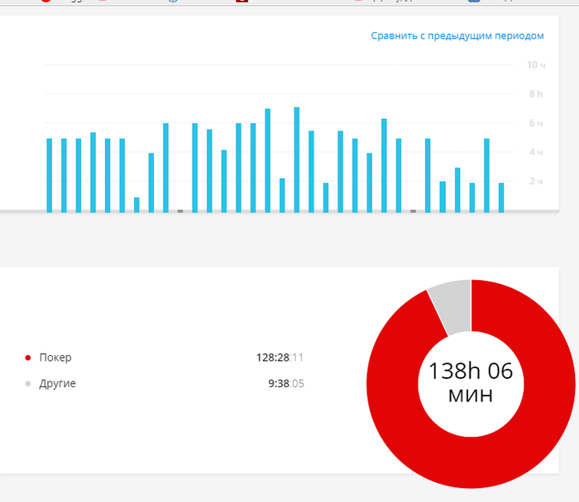
Task: Select the tallest blue bar in the chart
Action: (x=296, y=160)
